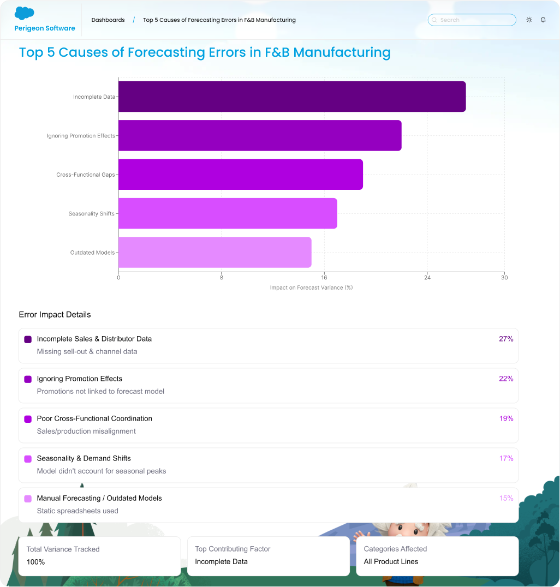Focus the Search input field
The width and height of the screenshot is (560, 587).
(475, 20)
